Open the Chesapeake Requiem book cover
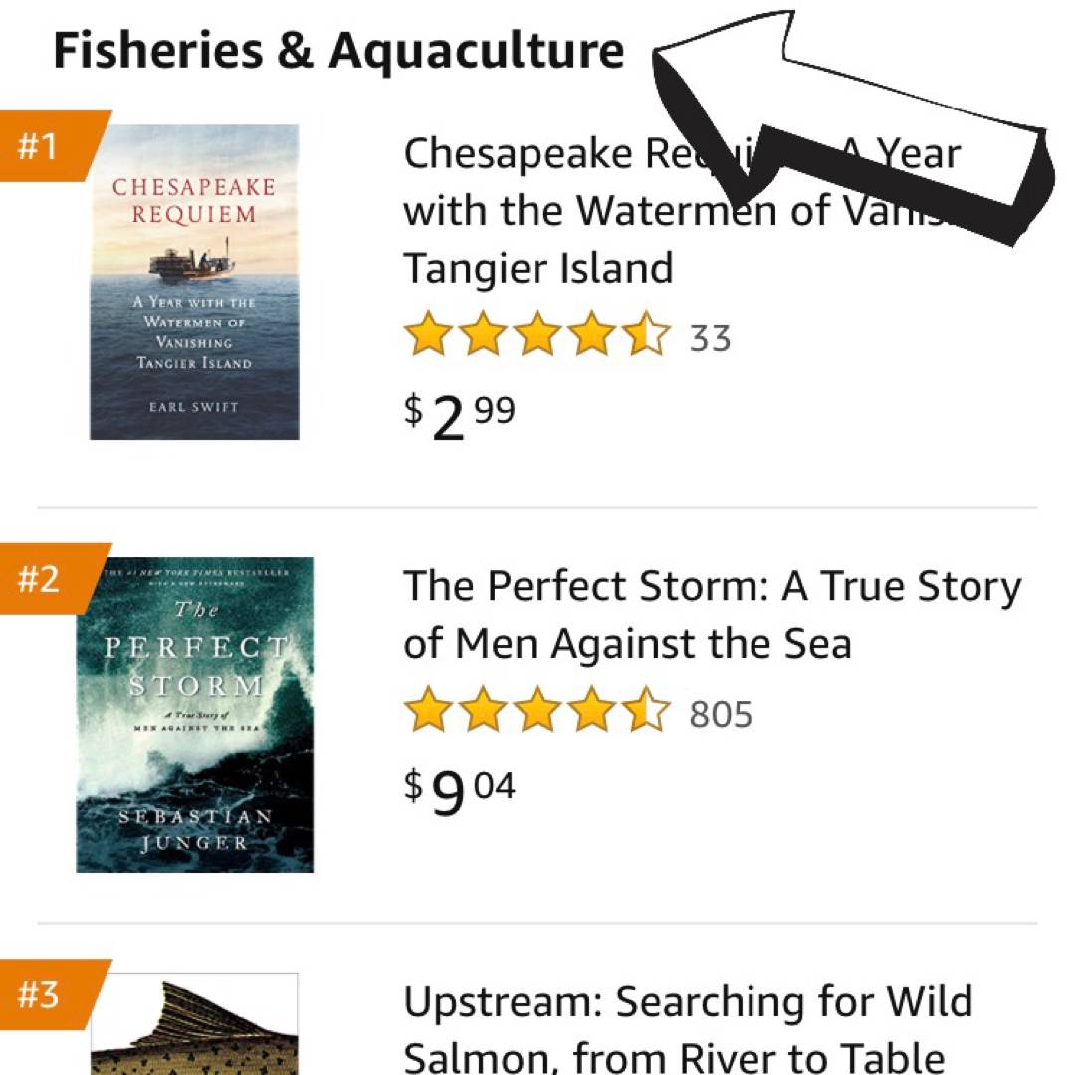This screenshot has width=1075, height=1075. 194,282
